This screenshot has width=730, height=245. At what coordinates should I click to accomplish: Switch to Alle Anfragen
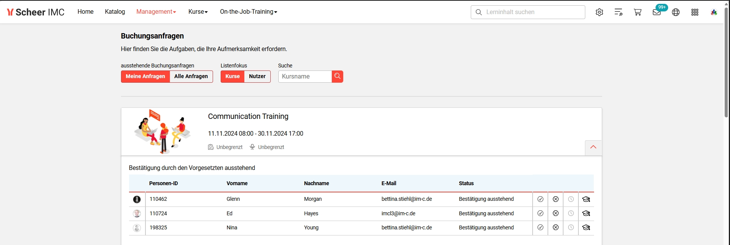pos(191,77)
